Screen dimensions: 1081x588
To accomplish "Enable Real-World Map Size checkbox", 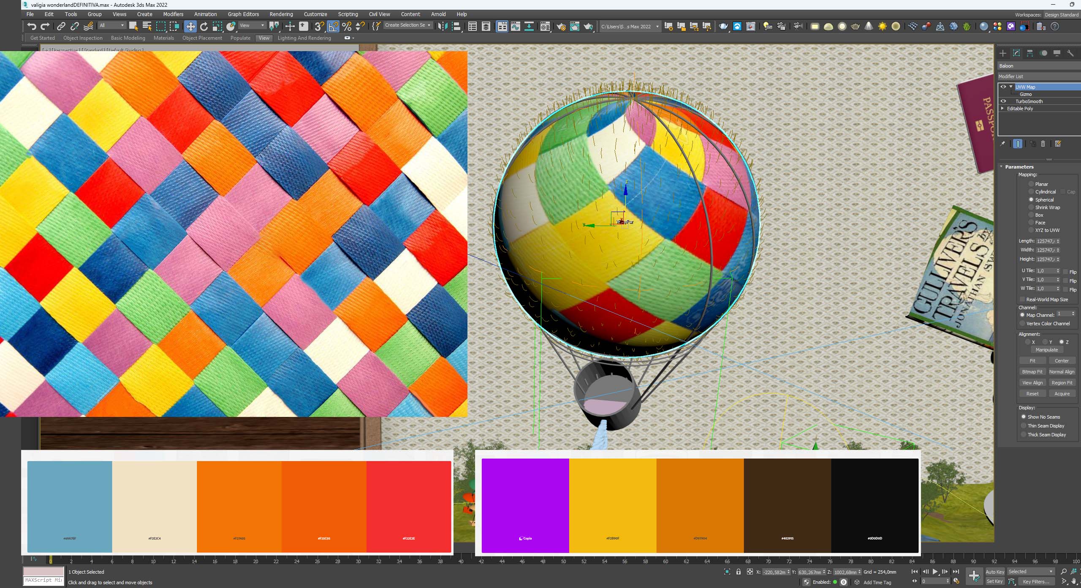I will [x=1022, y=299].
